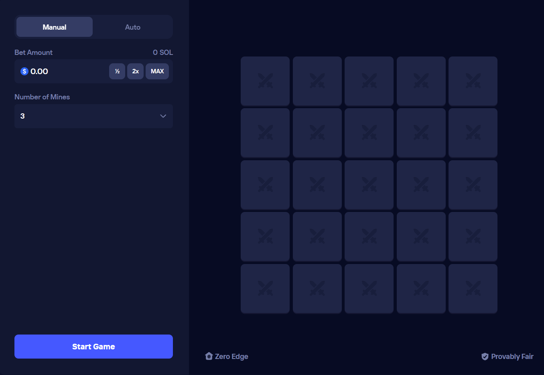The width and height of the screenshot is (544, 375).
Task: Click the top-left crossed swords tile
Action: pyautogui.click(x=265, y=81)
